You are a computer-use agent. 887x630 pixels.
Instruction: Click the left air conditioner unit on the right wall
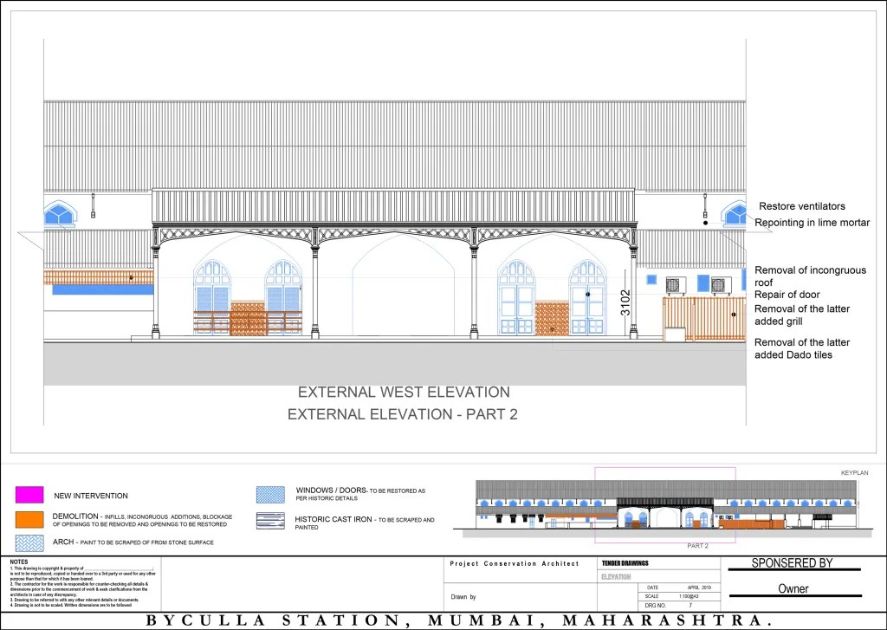coord(675,284)
